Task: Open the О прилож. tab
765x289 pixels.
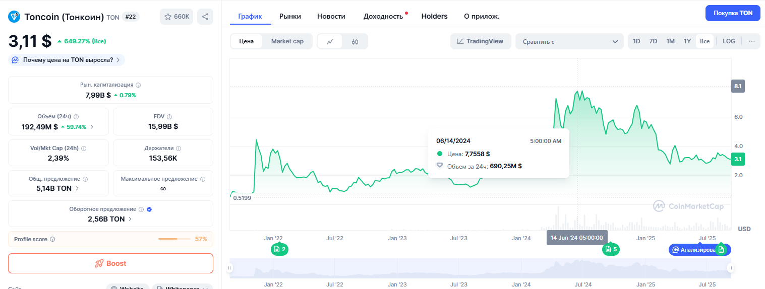Action: click(x=482, y=16)
